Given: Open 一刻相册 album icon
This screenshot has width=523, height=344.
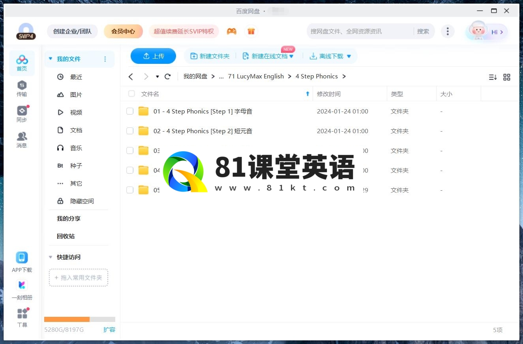Looking at the screenshot, I should click(x=22, y=285).
